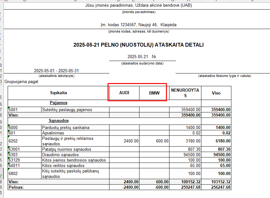Image resolution: width=270 pixels, height=198 pixels.
Task: Select 'Draudimo sąnaudos' account name
Action: coord(75,155)
